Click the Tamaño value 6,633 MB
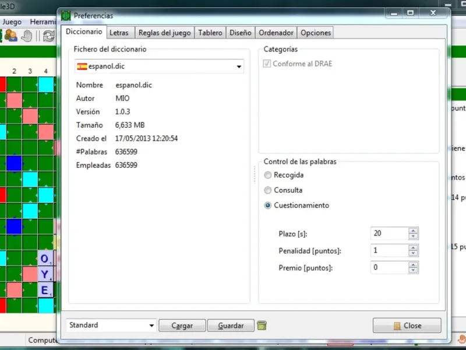This screenshot has width=466, height=350. point(130,125)
